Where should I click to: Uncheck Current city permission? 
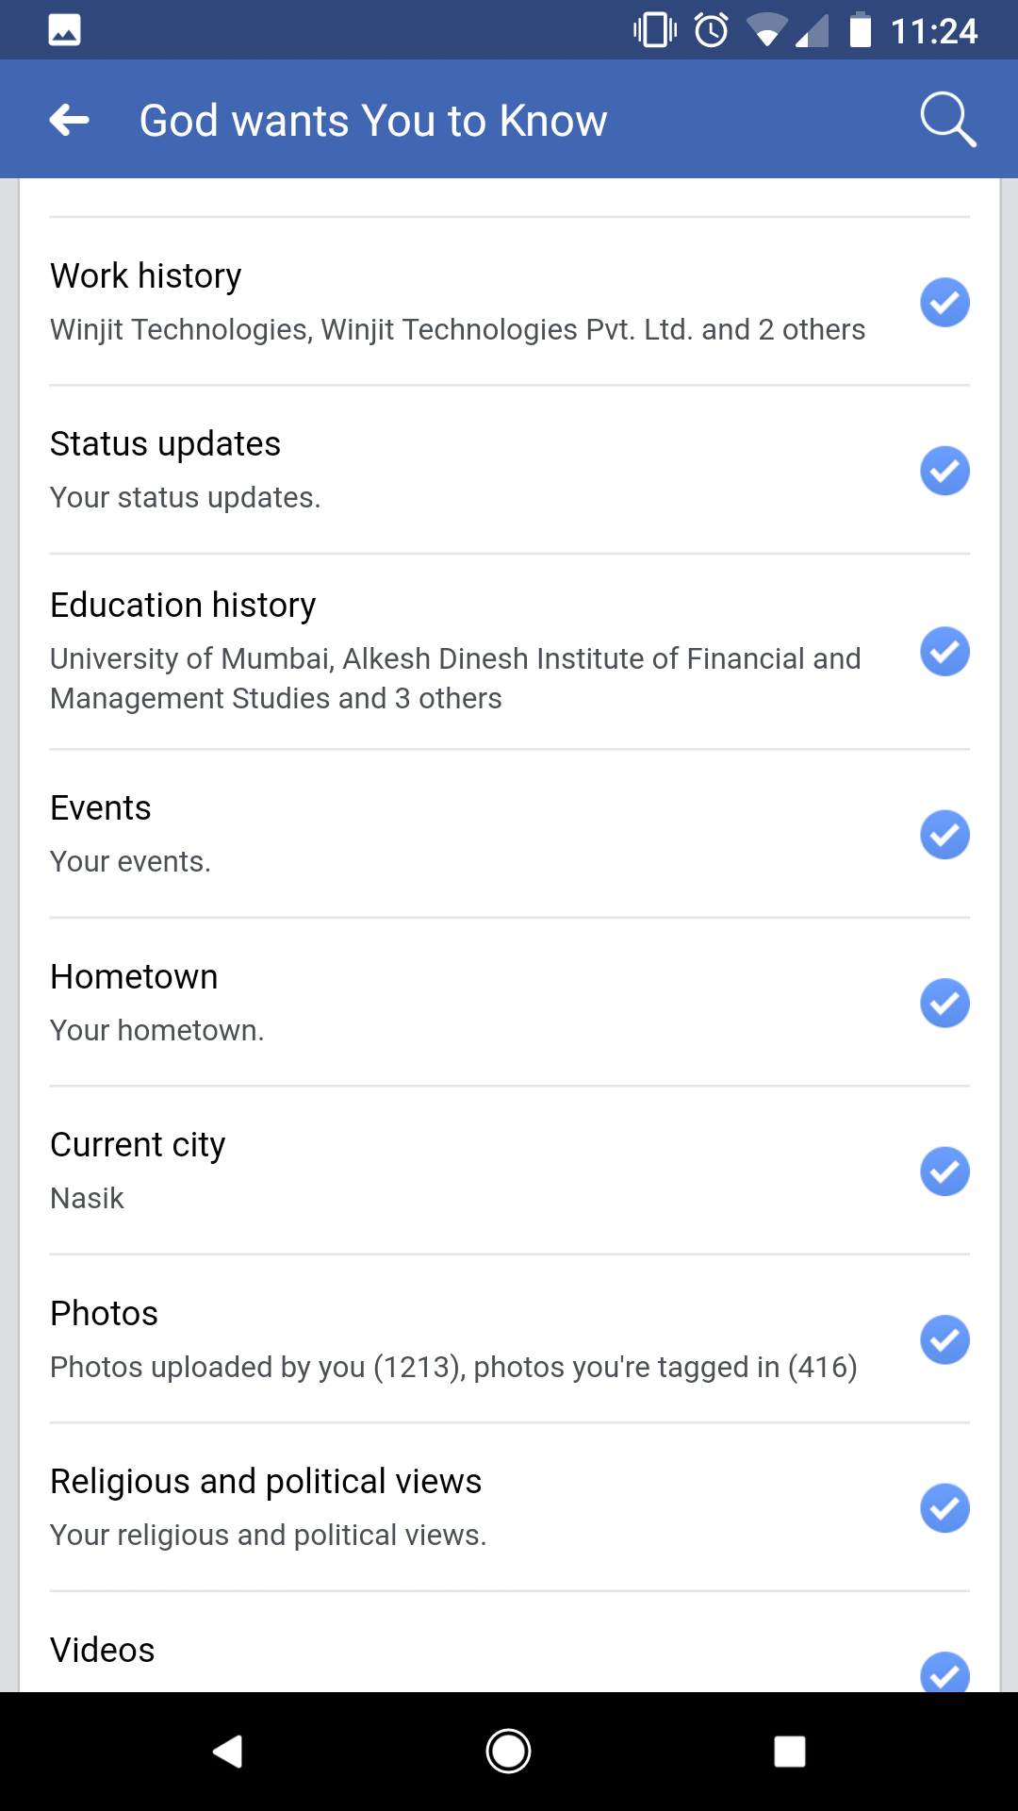point(944,1171)
